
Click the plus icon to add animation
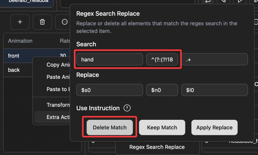pyautogui.click(x=20, y=22)
